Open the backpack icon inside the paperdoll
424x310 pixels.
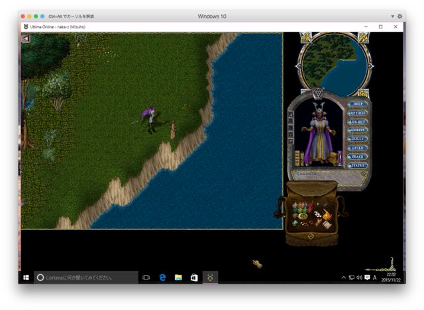click(x=333, y=159)
